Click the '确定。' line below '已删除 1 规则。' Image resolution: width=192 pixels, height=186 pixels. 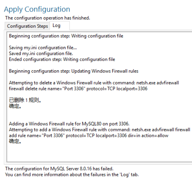pos(15,106)
